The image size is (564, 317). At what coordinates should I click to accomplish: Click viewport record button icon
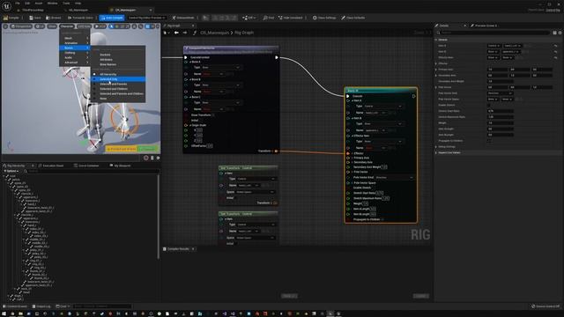(145, 158)
